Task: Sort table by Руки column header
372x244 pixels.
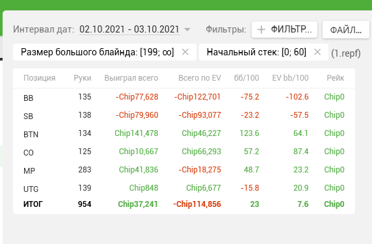Action: tap(83, 78)
